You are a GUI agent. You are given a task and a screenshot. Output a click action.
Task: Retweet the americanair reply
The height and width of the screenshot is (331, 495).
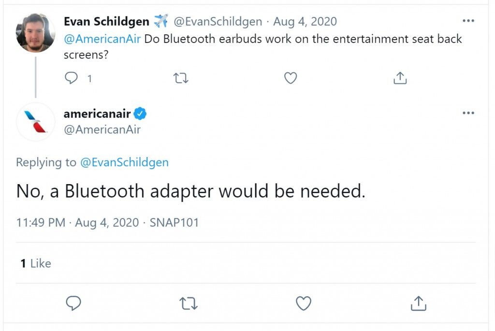click(189, 303)
